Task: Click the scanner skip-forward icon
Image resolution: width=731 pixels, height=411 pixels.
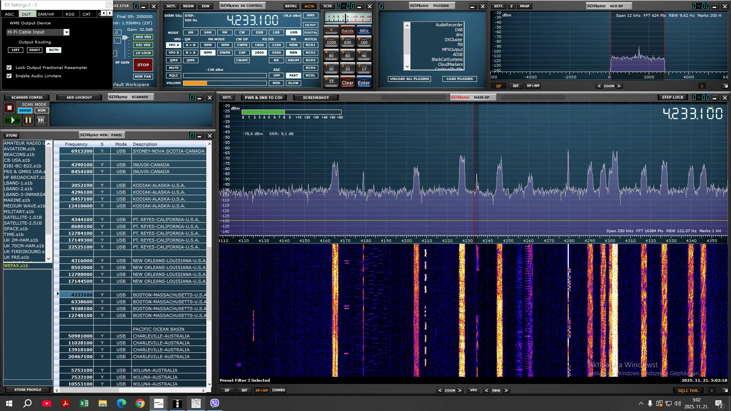Action: [41, 120]
